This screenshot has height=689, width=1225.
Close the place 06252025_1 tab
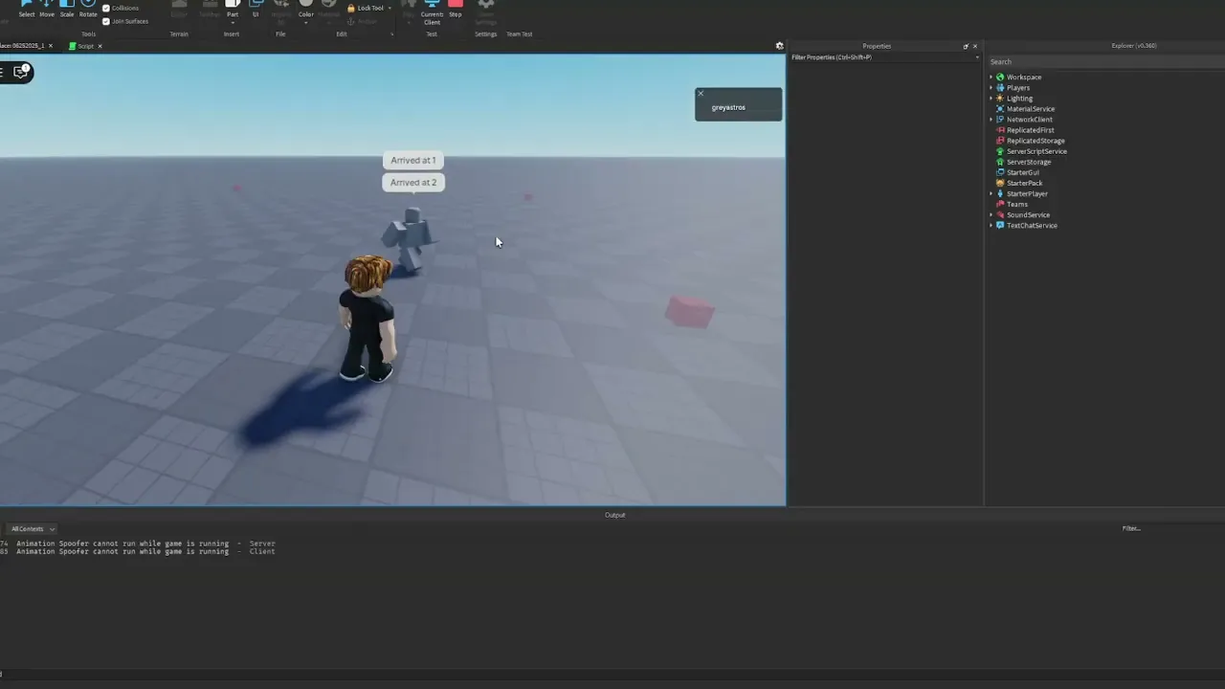tap(50, 46)
